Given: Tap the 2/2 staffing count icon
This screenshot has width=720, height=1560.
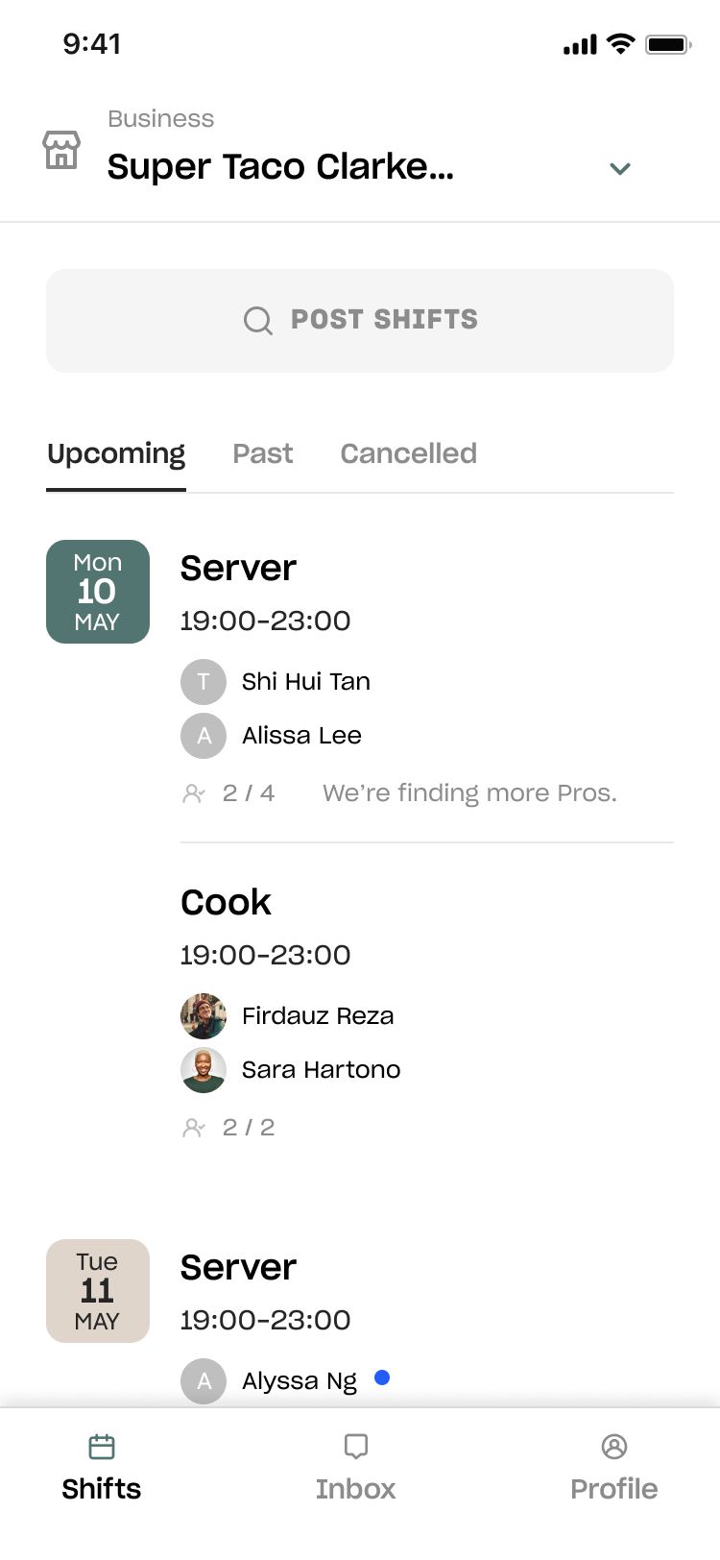Looking at the screenshot, I should pyautogui.click(x=194, y=1128).
